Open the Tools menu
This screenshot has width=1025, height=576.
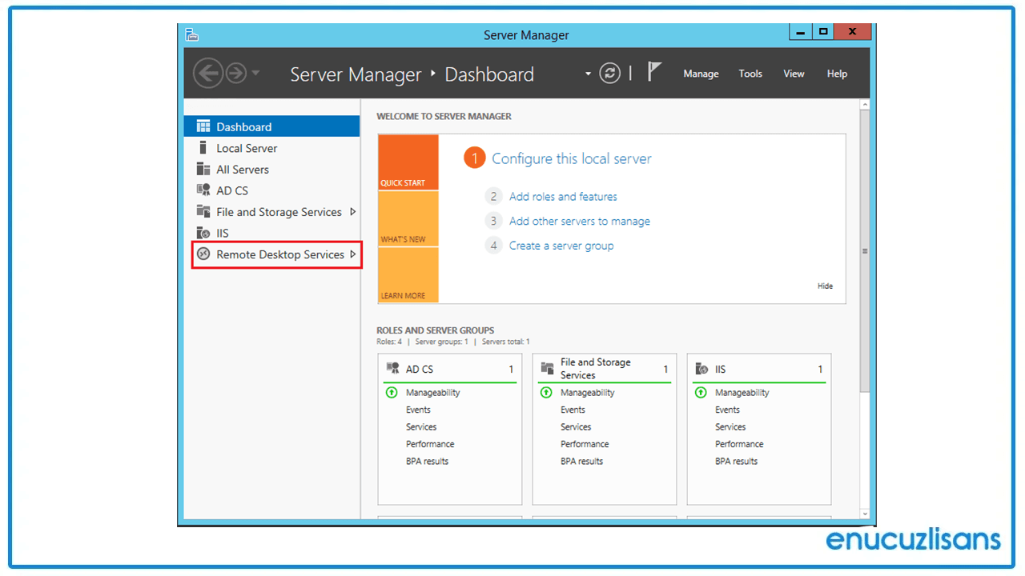(x=750, y=74)
